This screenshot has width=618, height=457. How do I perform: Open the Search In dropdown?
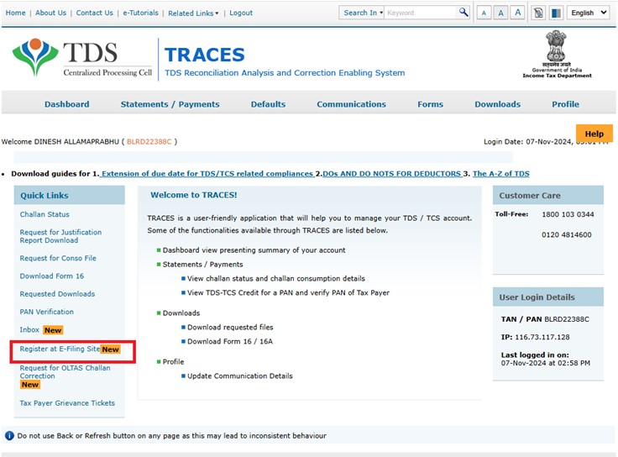tap(362, 13)
